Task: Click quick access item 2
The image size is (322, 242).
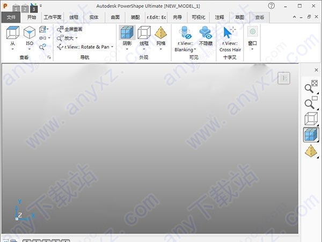Action: [x=25, y=9]
